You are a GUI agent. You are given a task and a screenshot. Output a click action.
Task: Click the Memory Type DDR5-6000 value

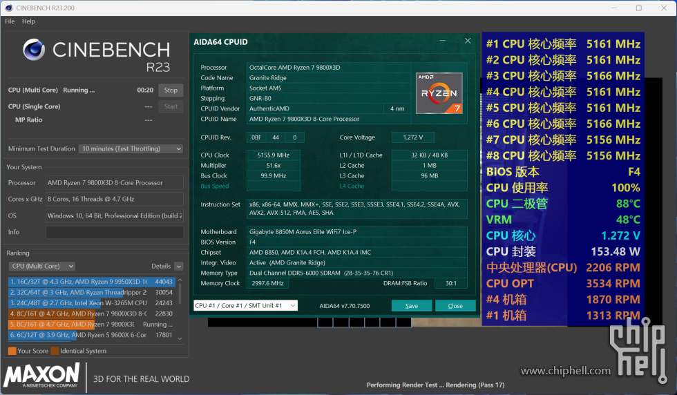356,273
